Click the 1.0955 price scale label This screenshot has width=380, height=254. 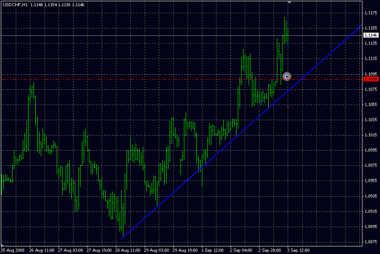pyautogui.click(x=371, y=180)
